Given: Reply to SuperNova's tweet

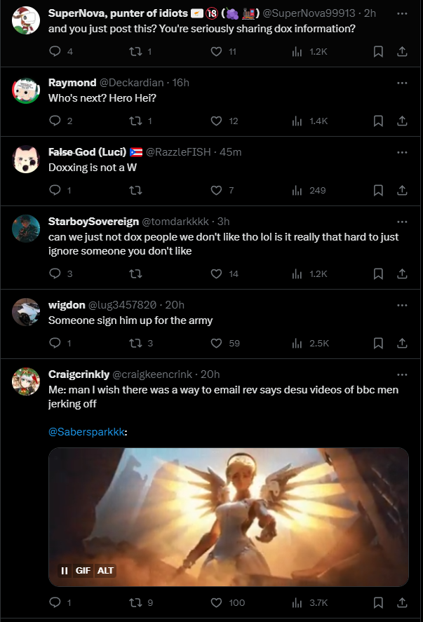Looking at the screenshot, I should (55, 51).
